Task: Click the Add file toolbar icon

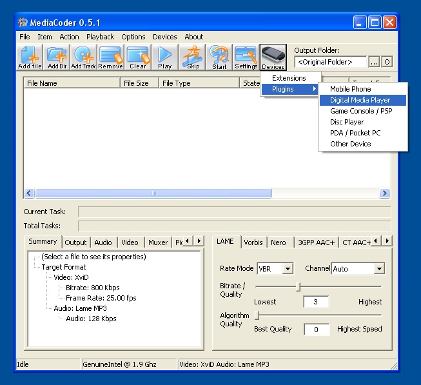Action: [x=30, y=57]
